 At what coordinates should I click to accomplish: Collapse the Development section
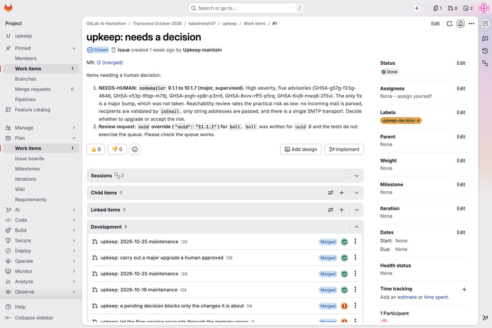click(x=356, y=227)
